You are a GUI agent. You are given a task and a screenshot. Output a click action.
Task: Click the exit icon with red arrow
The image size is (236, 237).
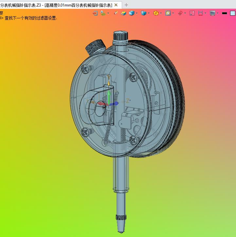95,13
